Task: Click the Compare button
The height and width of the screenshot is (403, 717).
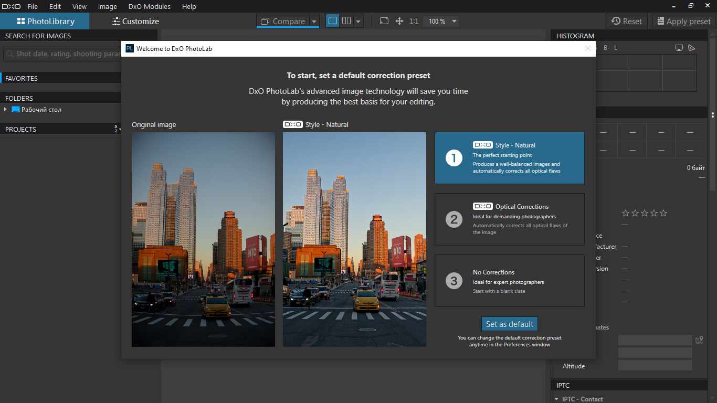Action: pyautogui.click(x=282, y=21)
